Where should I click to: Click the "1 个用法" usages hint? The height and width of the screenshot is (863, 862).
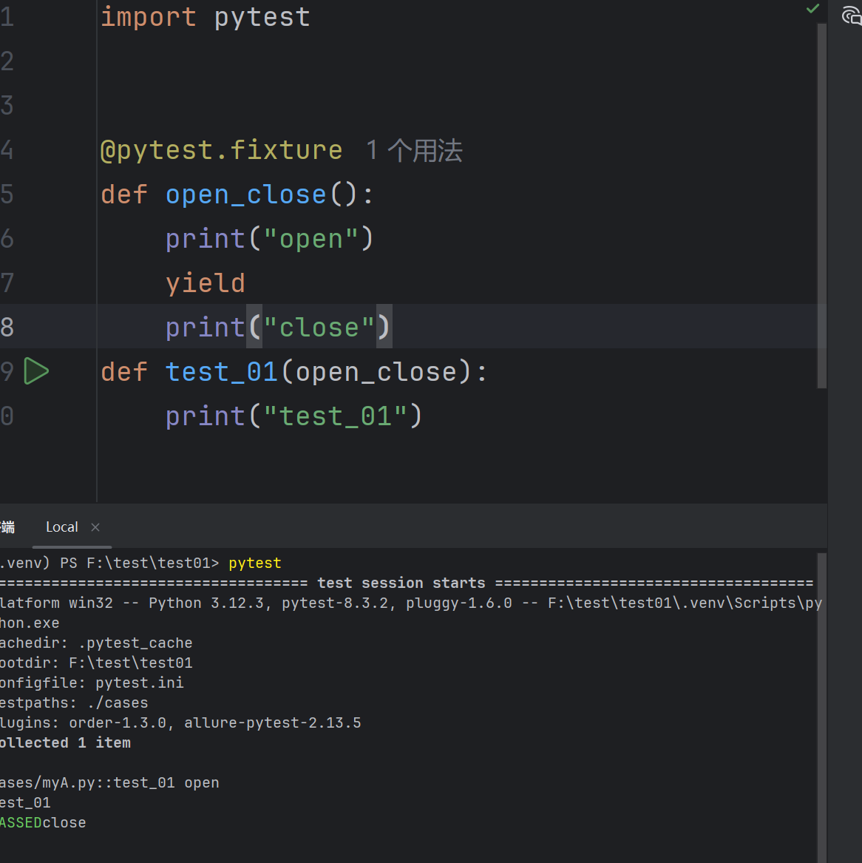[x=414, y=150]
